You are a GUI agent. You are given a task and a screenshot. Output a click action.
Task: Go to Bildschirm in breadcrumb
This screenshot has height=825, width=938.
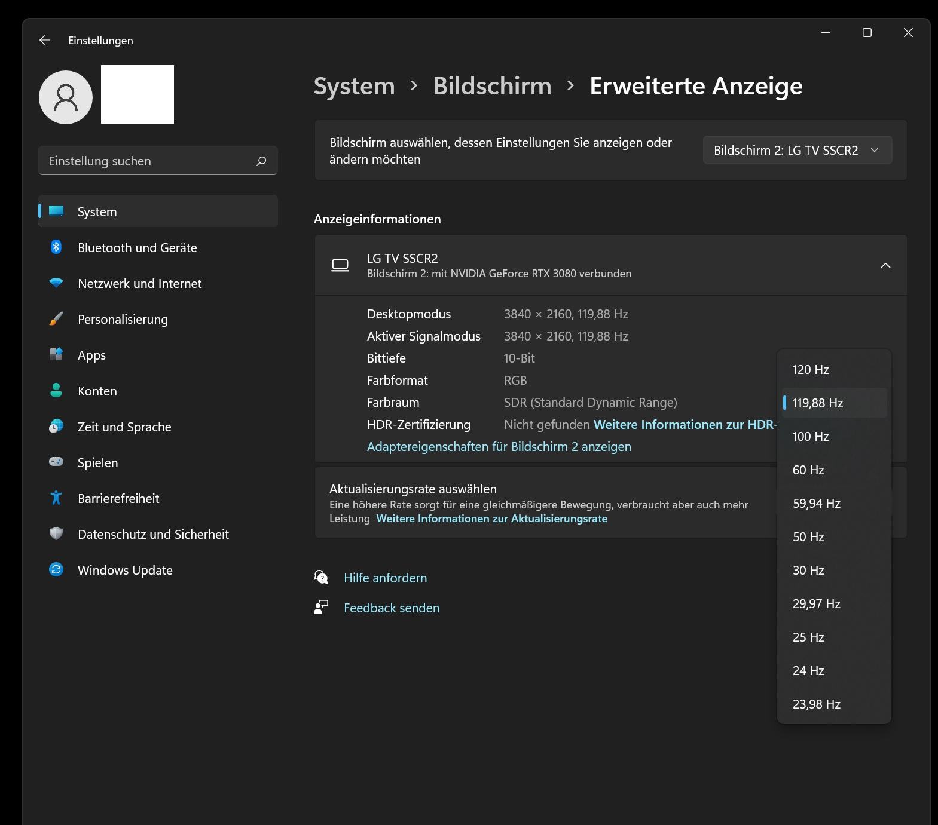coord(492,86)
